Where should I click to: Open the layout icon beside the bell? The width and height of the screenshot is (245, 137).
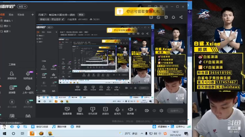166,17
